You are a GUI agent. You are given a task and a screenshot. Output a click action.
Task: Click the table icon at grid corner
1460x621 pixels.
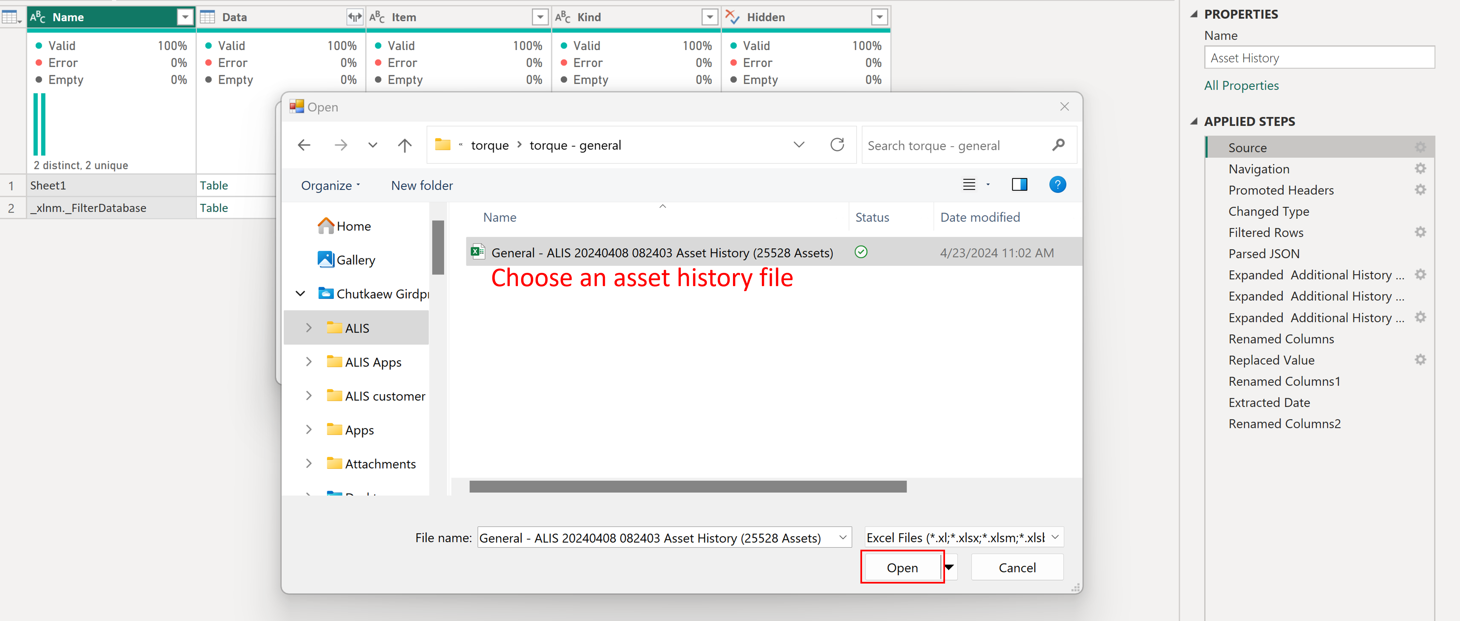pos(11,17)
